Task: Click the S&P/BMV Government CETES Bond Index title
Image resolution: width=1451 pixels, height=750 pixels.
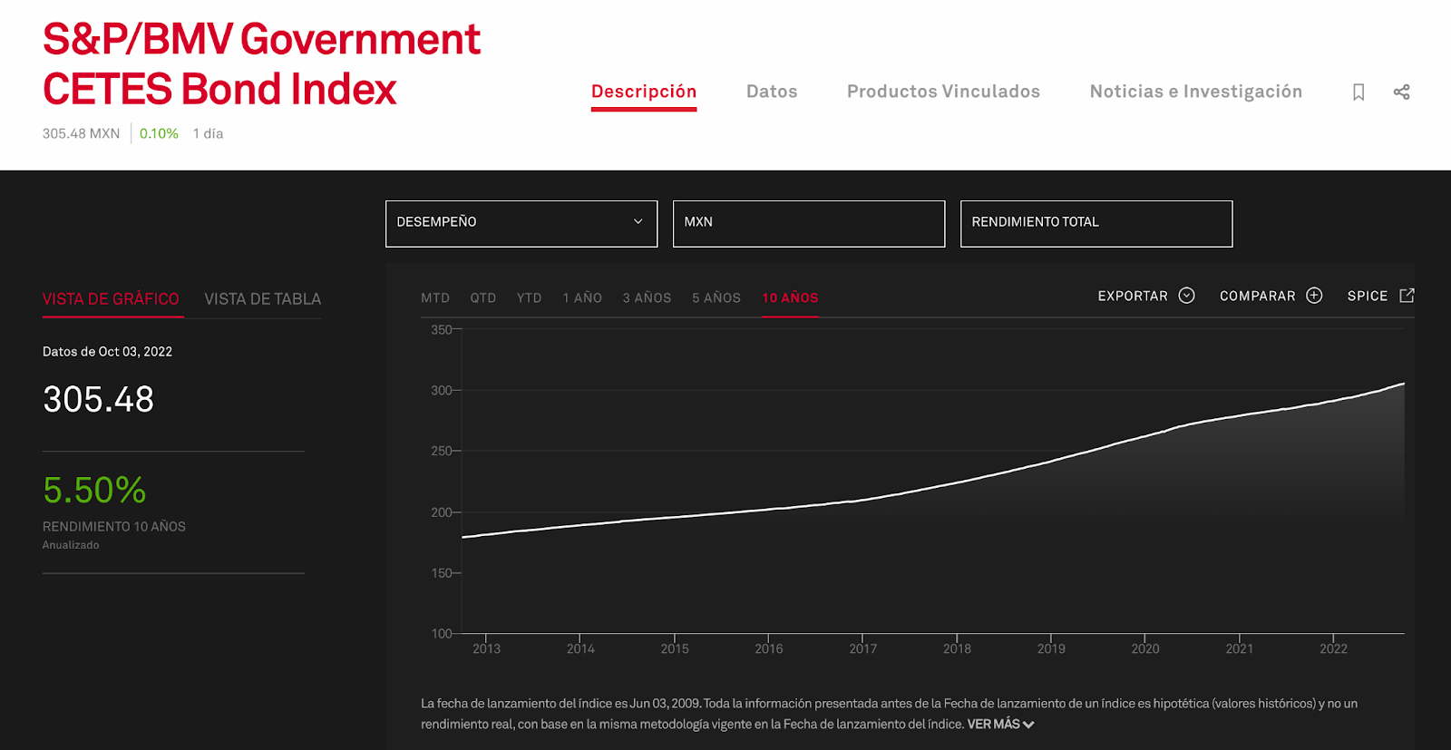Action: 261,63
